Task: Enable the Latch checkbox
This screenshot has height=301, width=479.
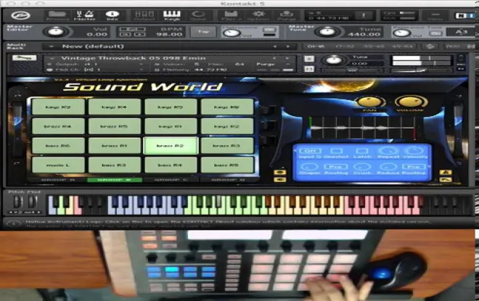Action: click(362, 151)
